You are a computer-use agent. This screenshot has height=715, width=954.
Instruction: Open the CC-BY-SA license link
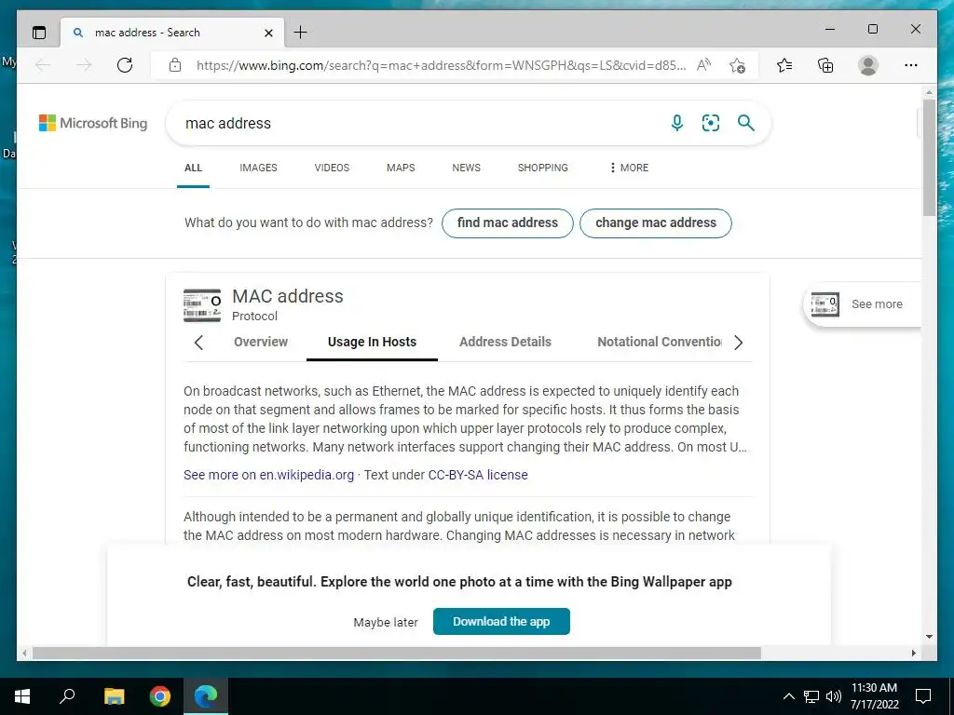point(478,475)
